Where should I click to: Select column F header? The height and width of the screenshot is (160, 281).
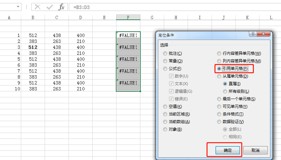click(x=128, y=17)
